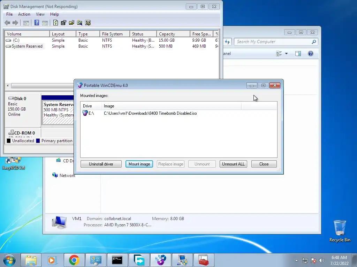
Task: Open Command Prompt taskbar icon
Action: (x=117, y=260)
